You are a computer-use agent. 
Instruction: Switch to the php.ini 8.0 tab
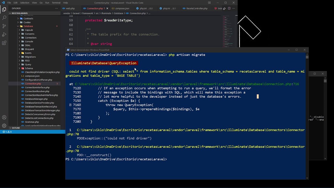tap(146, 8)
